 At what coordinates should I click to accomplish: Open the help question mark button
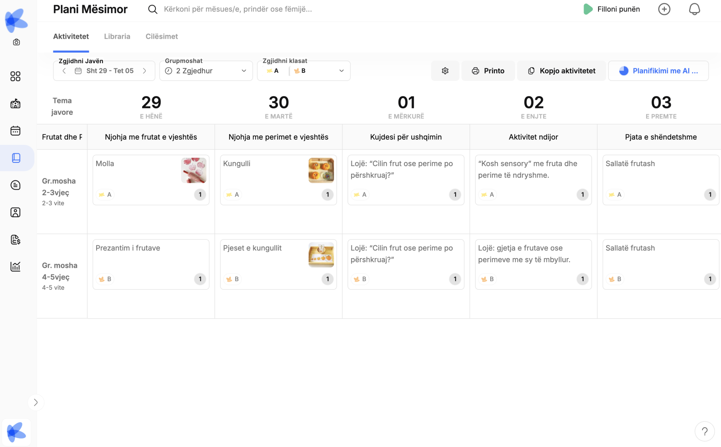pos(705,431)
